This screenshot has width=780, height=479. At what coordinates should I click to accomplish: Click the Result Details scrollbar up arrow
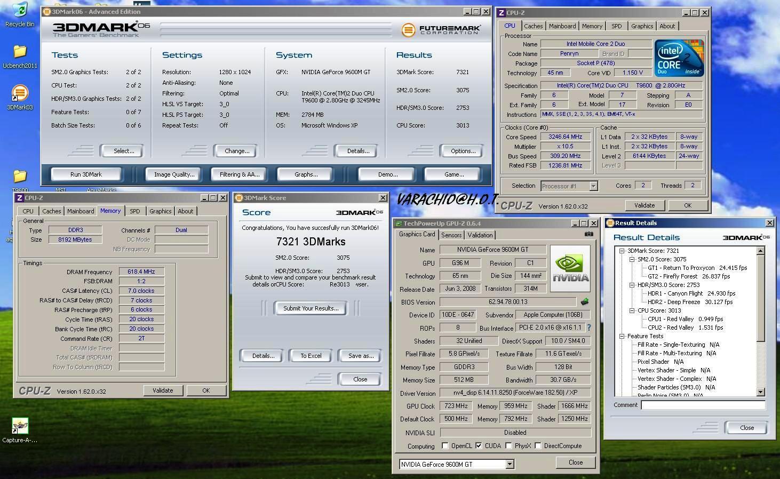pos(761,251)
